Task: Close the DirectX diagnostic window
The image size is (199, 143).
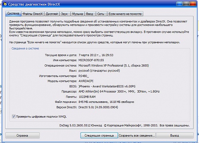Action: 193,4
